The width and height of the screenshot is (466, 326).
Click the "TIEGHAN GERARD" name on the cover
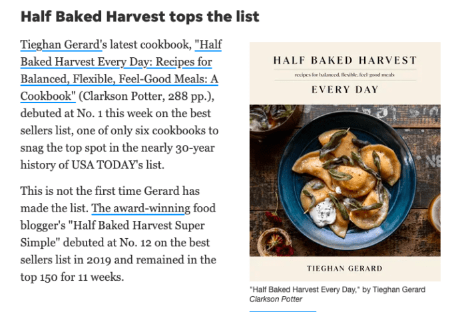tap(345, 267)
